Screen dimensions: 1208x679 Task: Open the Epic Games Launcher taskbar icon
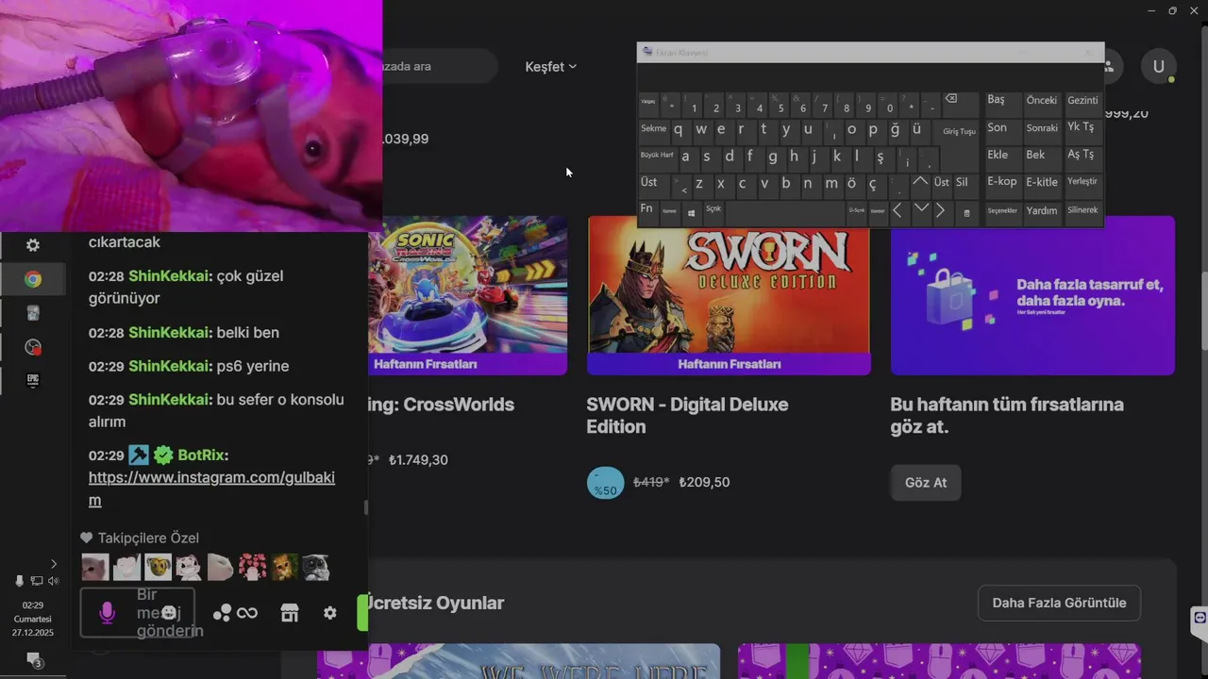[x=33, y=379]
